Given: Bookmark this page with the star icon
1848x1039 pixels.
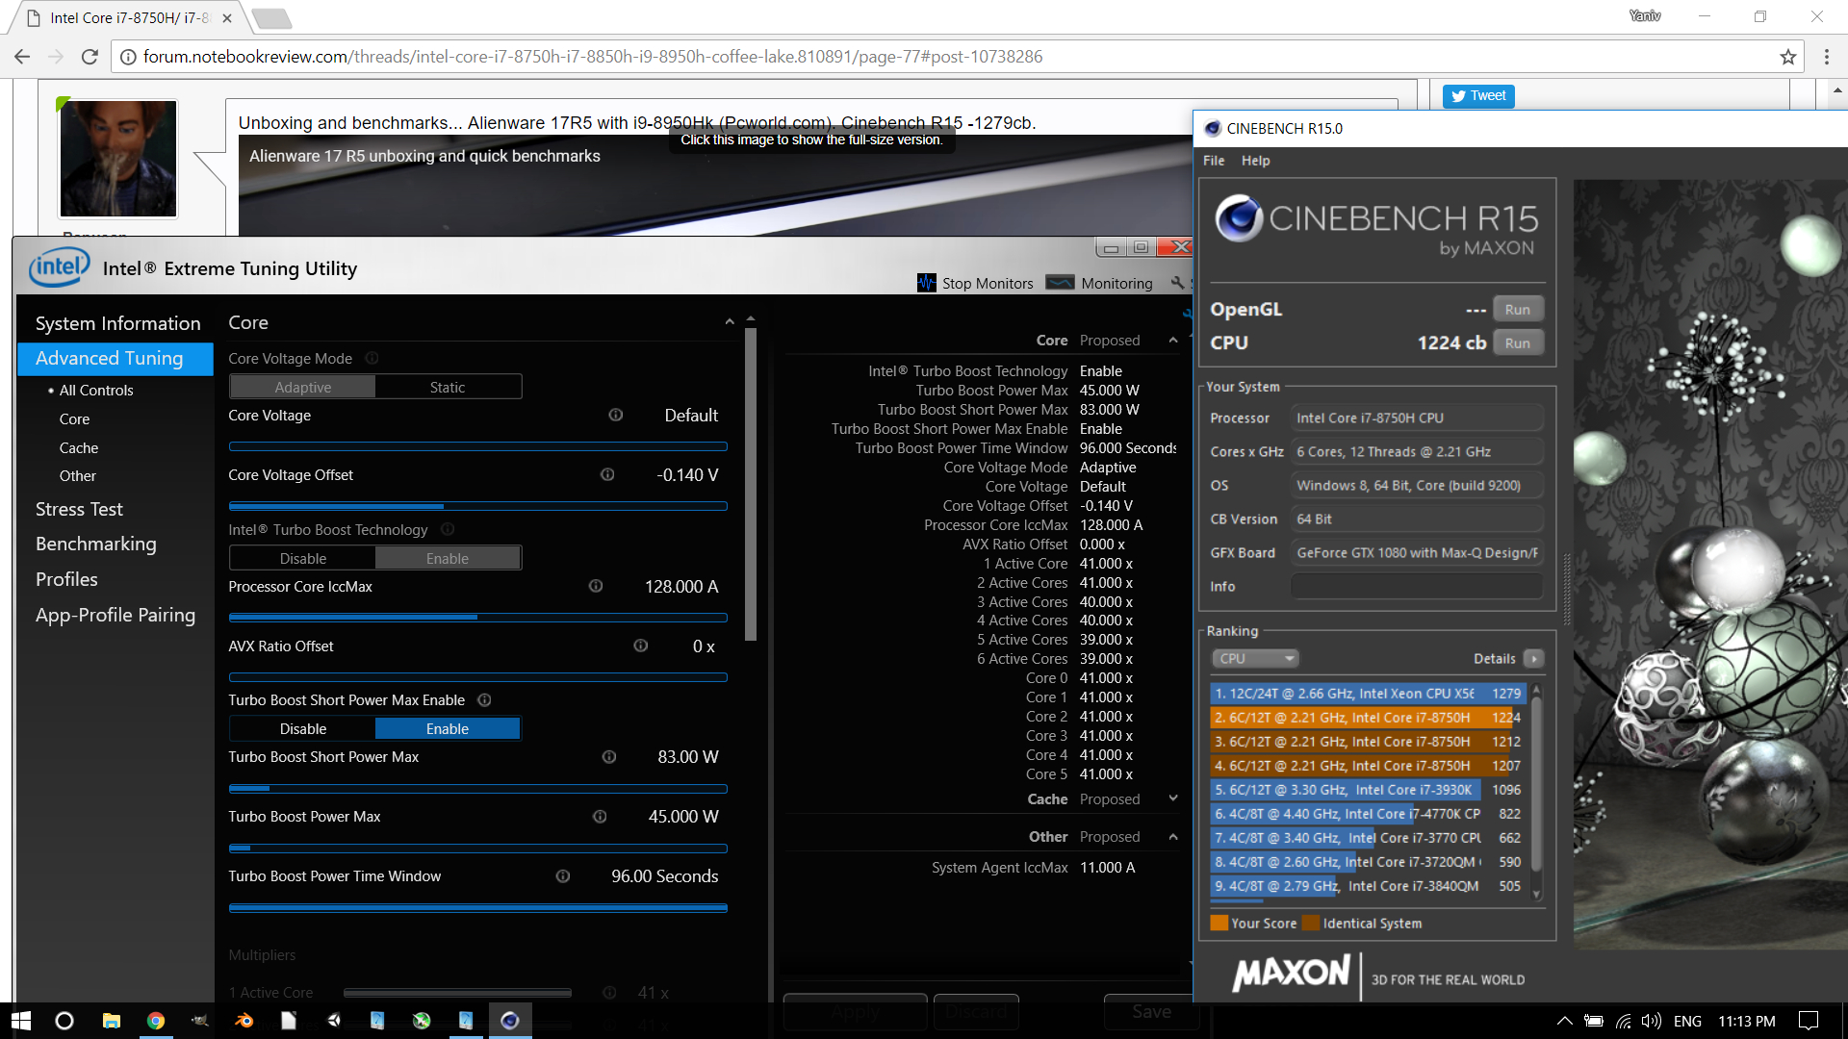Looking at the screenshot, I should 1788,57.
